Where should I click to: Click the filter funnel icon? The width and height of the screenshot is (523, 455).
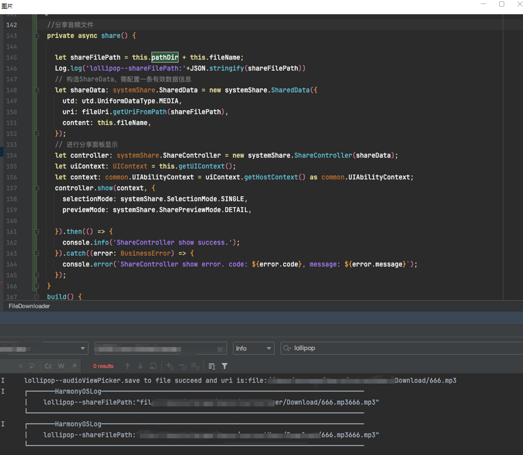click(x=225, y=366)
